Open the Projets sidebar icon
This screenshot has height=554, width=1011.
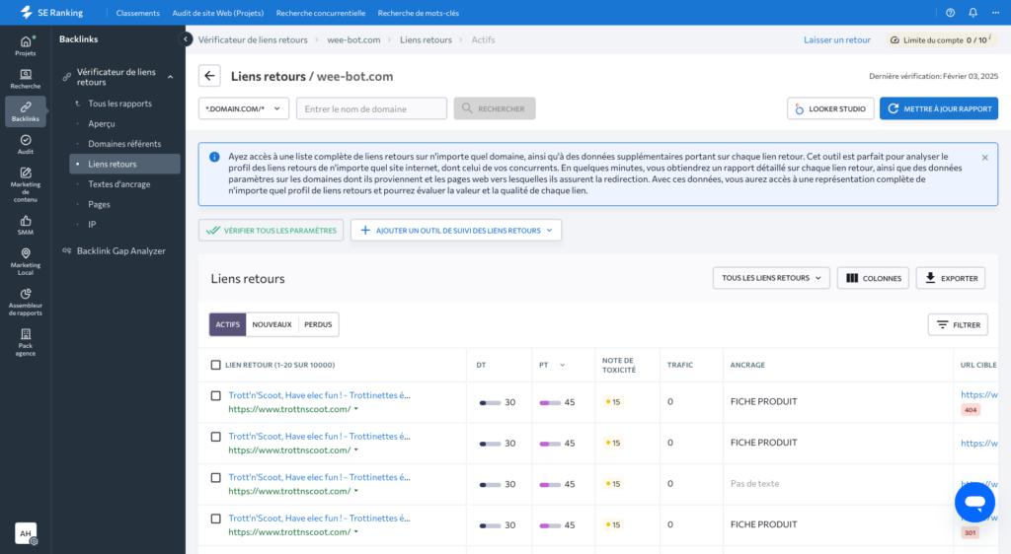coord(25,45)
